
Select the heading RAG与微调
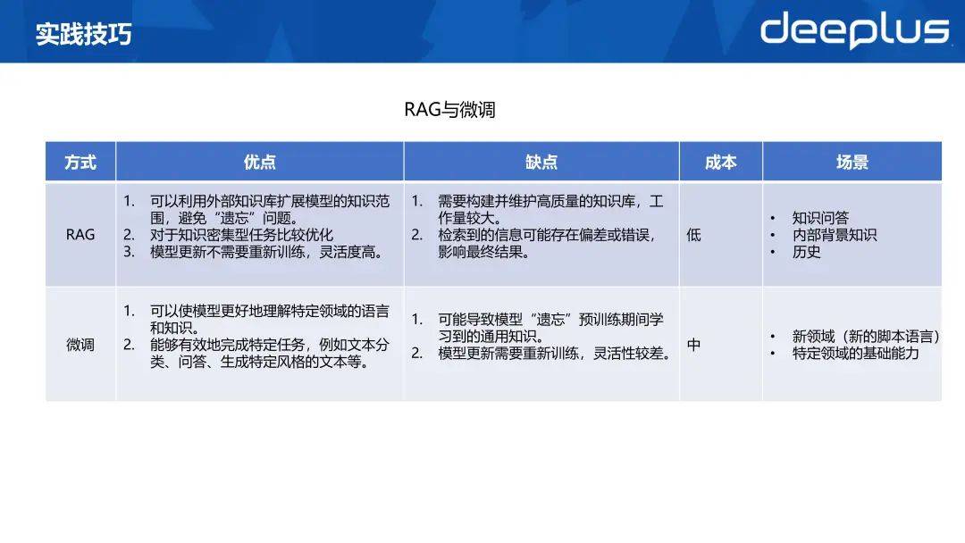[x=449, y=110]
